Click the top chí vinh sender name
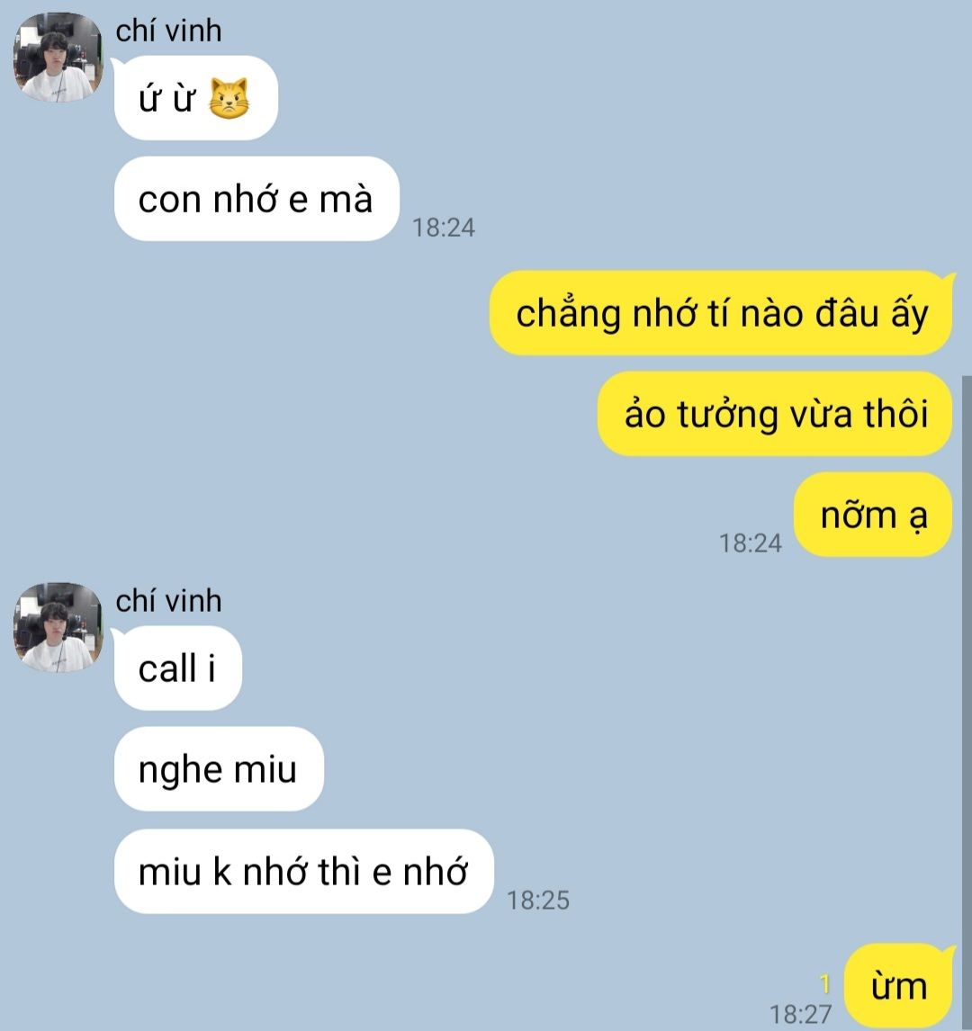The height and width of the screenshot is (1031, 972). click(x=168, y=31)
